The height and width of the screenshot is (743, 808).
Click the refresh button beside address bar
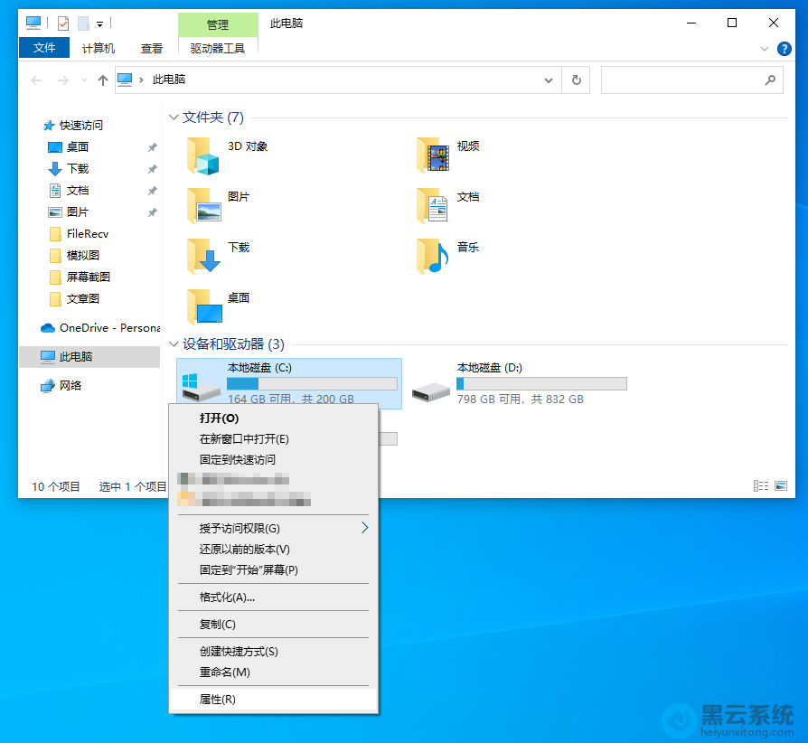coord(576,80)
